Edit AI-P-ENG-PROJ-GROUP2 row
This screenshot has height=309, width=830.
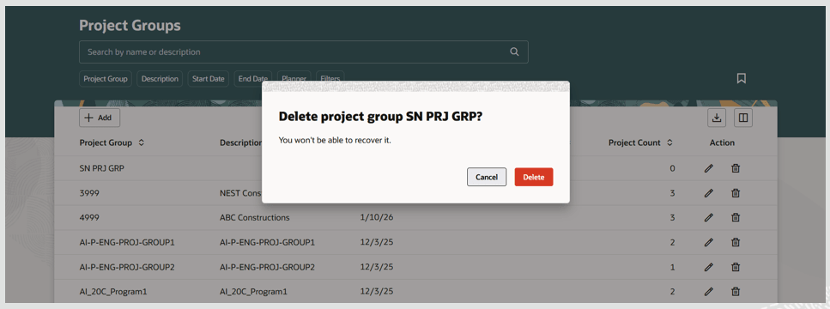tap(709, 267)
